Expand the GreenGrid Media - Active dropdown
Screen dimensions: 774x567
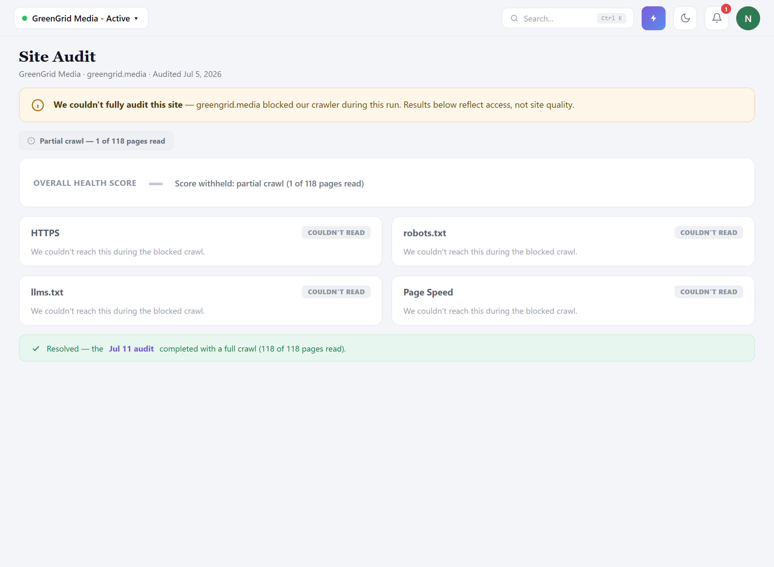coord(81,18)
